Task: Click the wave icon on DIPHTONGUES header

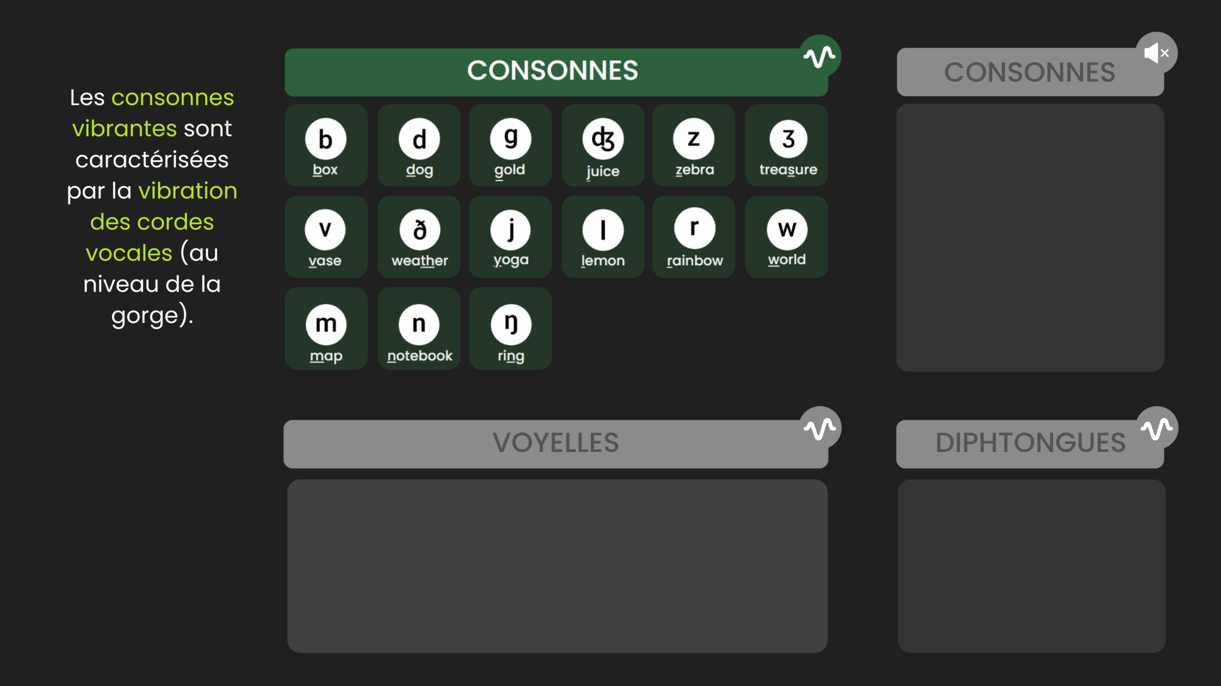Action: point(1157,428)
